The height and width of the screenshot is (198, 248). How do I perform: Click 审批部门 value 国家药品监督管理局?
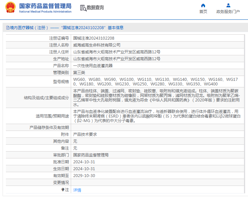[x=91, y=155]
